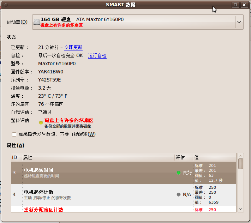Click the 最后一次自检完全 OK text

pos(60,55)
